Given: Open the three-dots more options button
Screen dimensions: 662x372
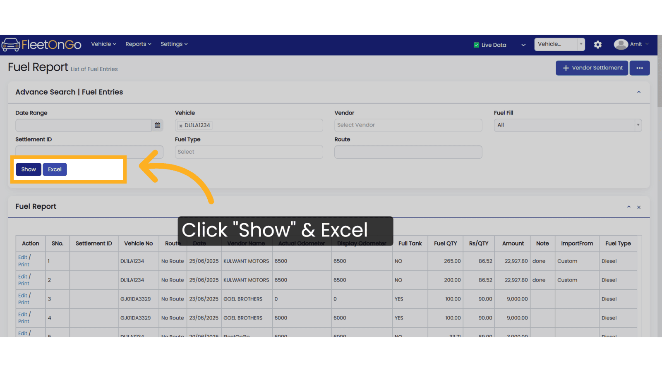Looking at the screenshot, I should click(x=640, y=68).
